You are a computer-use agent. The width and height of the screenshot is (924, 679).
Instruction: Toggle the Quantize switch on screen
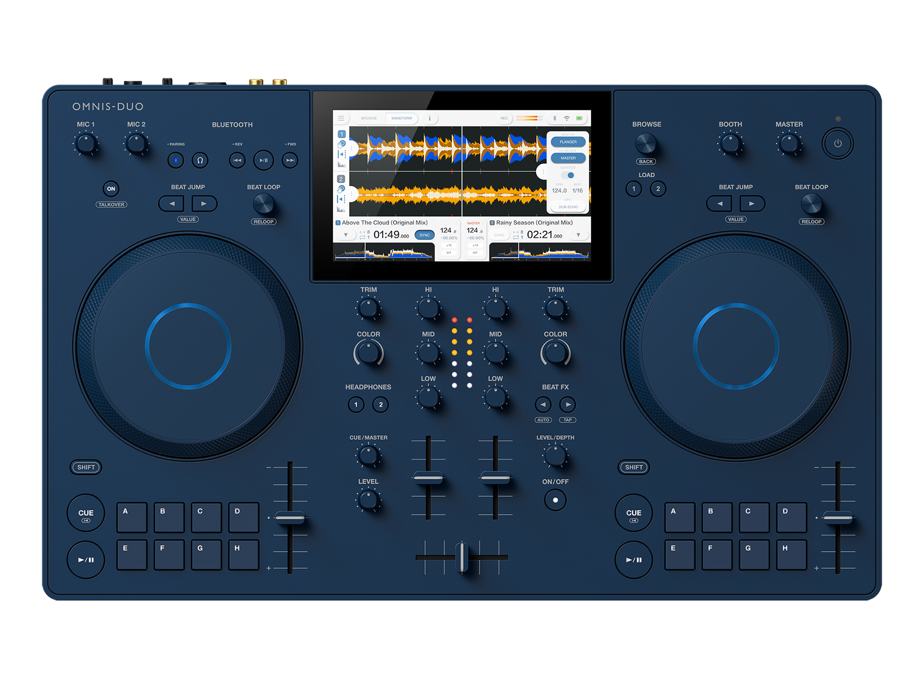(568, 175)
